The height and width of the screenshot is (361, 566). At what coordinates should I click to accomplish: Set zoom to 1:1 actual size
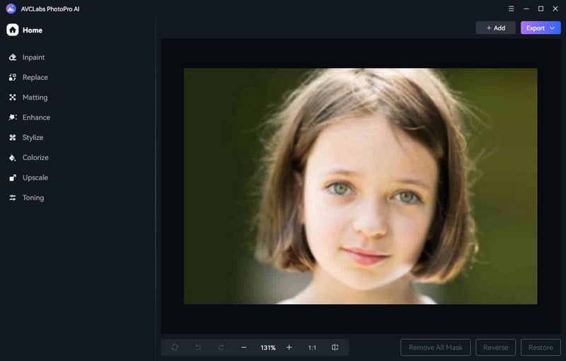pos(312,348)
